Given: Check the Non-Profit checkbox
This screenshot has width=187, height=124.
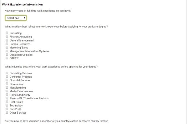Looking at the screenshot, I should [x=7, y=109].
